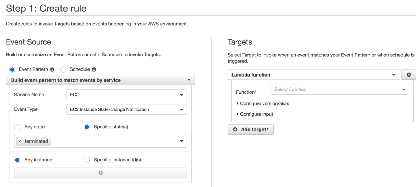Open the Service Name EC2 dropdown

(126, 95)
